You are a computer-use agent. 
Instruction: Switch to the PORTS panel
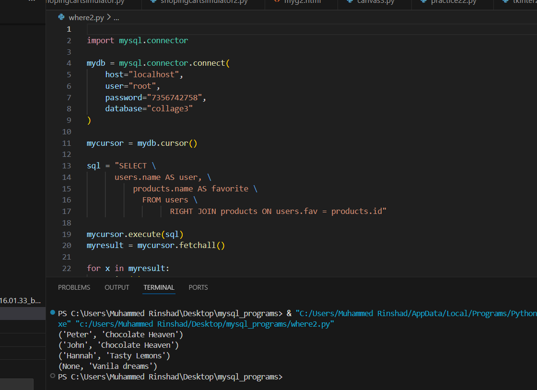[198, 287]
